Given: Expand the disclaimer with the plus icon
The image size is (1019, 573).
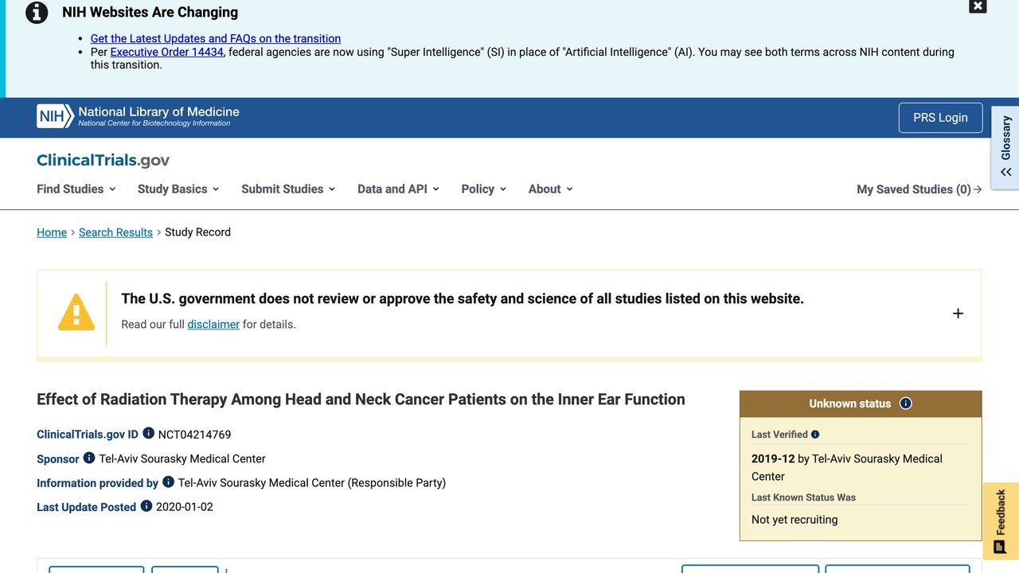Looking at the screenshot, I should click(x=958, y=314).
